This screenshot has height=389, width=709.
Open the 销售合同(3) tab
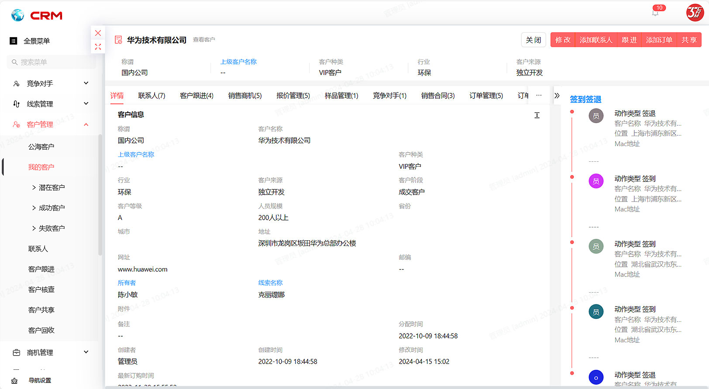[438, 96]
